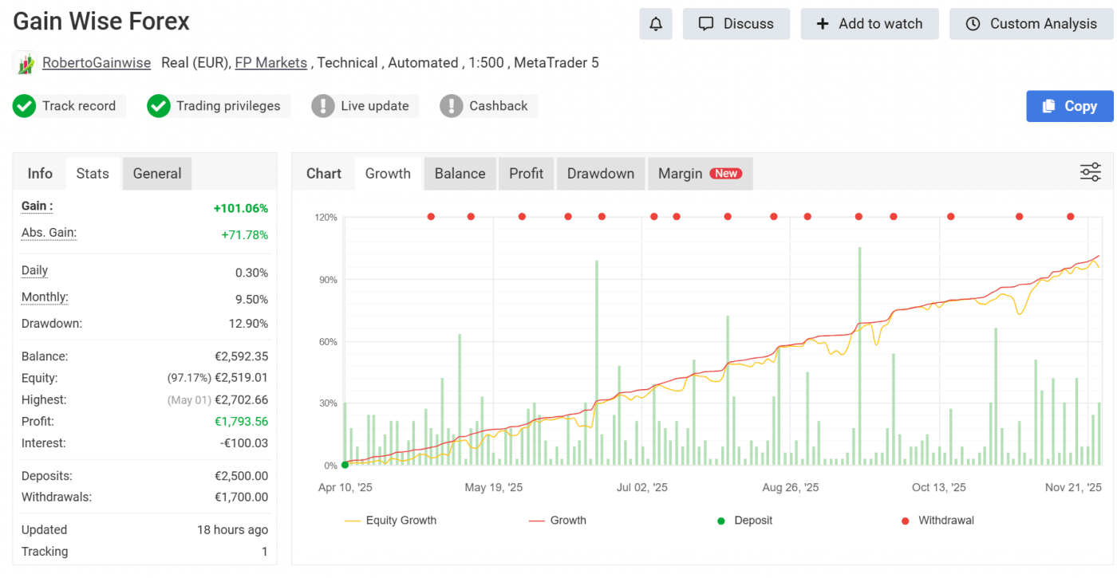1117x578 pixels.
Task: Open the RobertoGainwise profile link
Action: [x=97, y=63]
